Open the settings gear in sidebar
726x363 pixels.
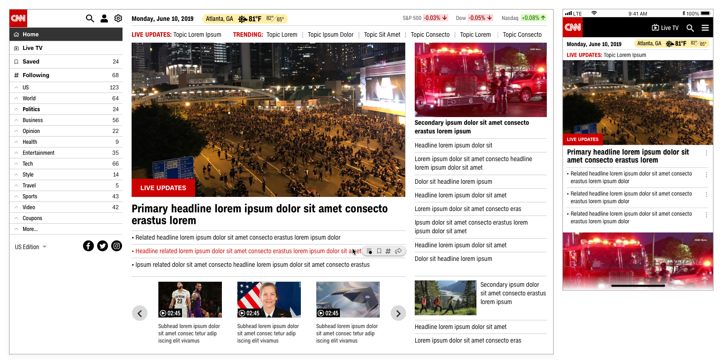118,18
